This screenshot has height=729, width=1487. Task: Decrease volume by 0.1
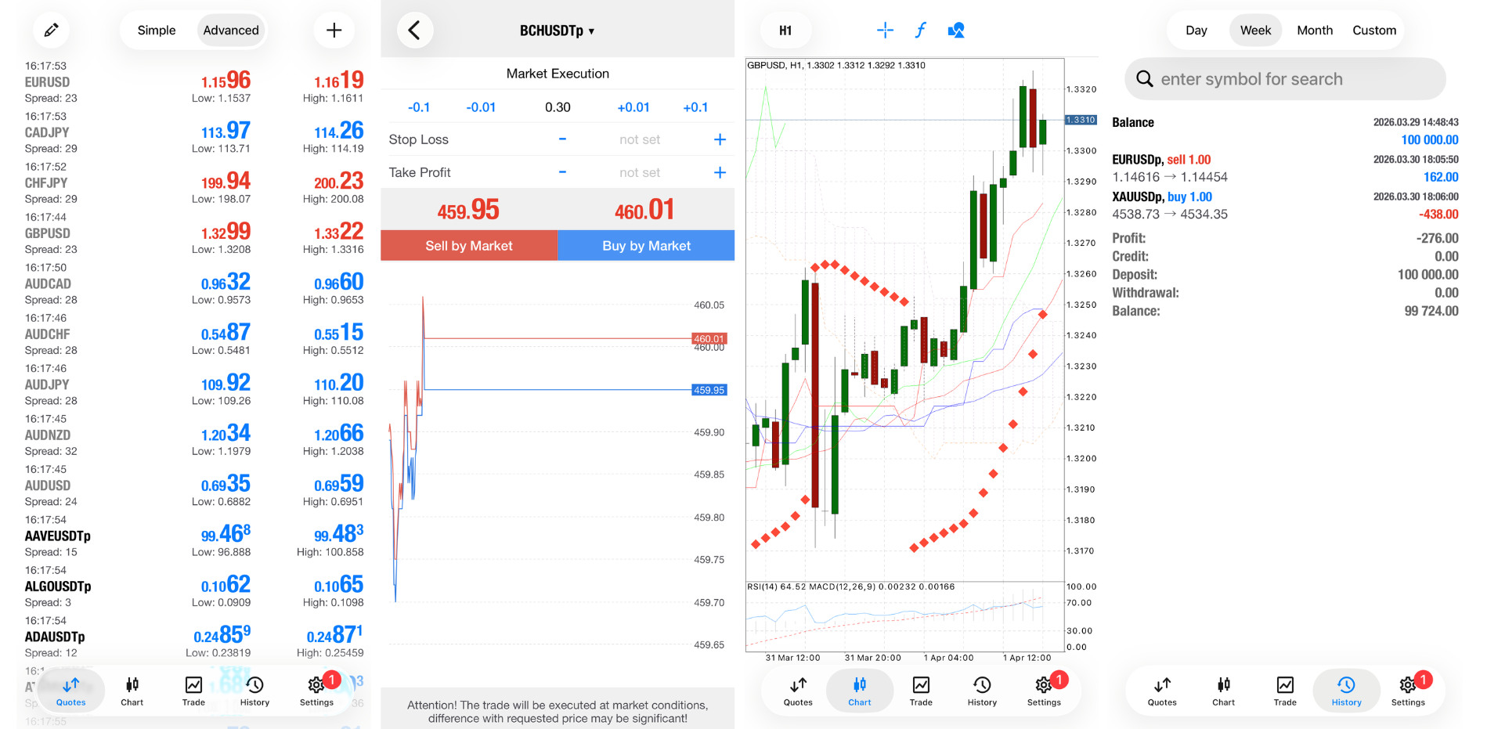click(x=419, y=107)
